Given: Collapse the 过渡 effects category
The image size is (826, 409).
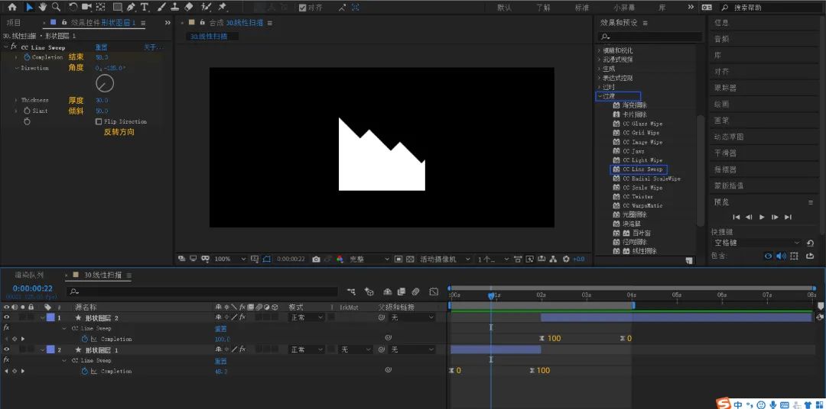Looking at the screenshot, I should pyautogui.click(x=600, y=96).
